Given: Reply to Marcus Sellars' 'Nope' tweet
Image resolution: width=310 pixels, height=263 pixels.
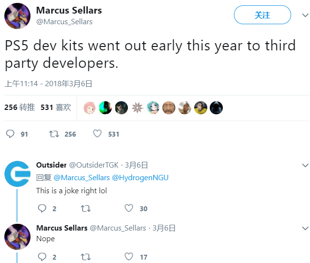Looking at the screenshot, I should click(x=42, y=257).
